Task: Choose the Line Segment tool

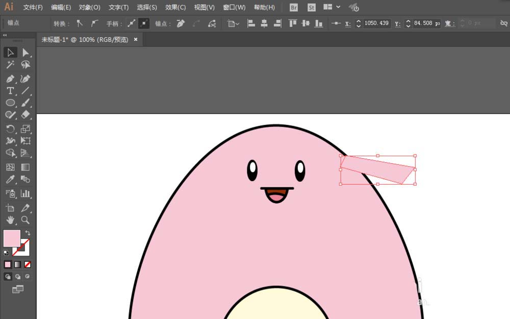Action: 25,91
